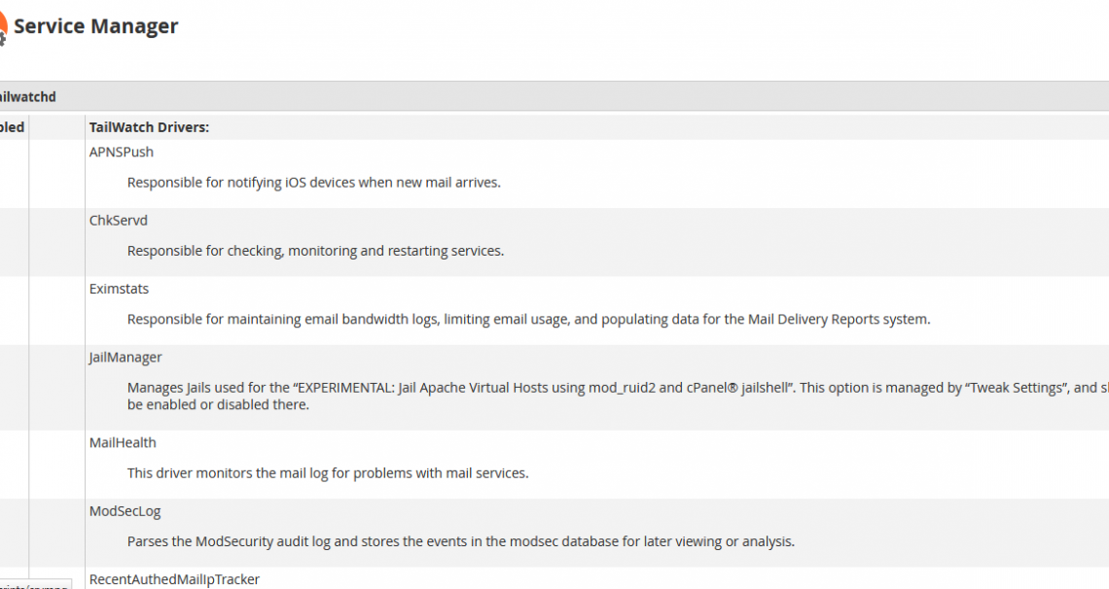Click the partially visible Enabled column header
The image size is (1109, 589).
click(12, 127)
